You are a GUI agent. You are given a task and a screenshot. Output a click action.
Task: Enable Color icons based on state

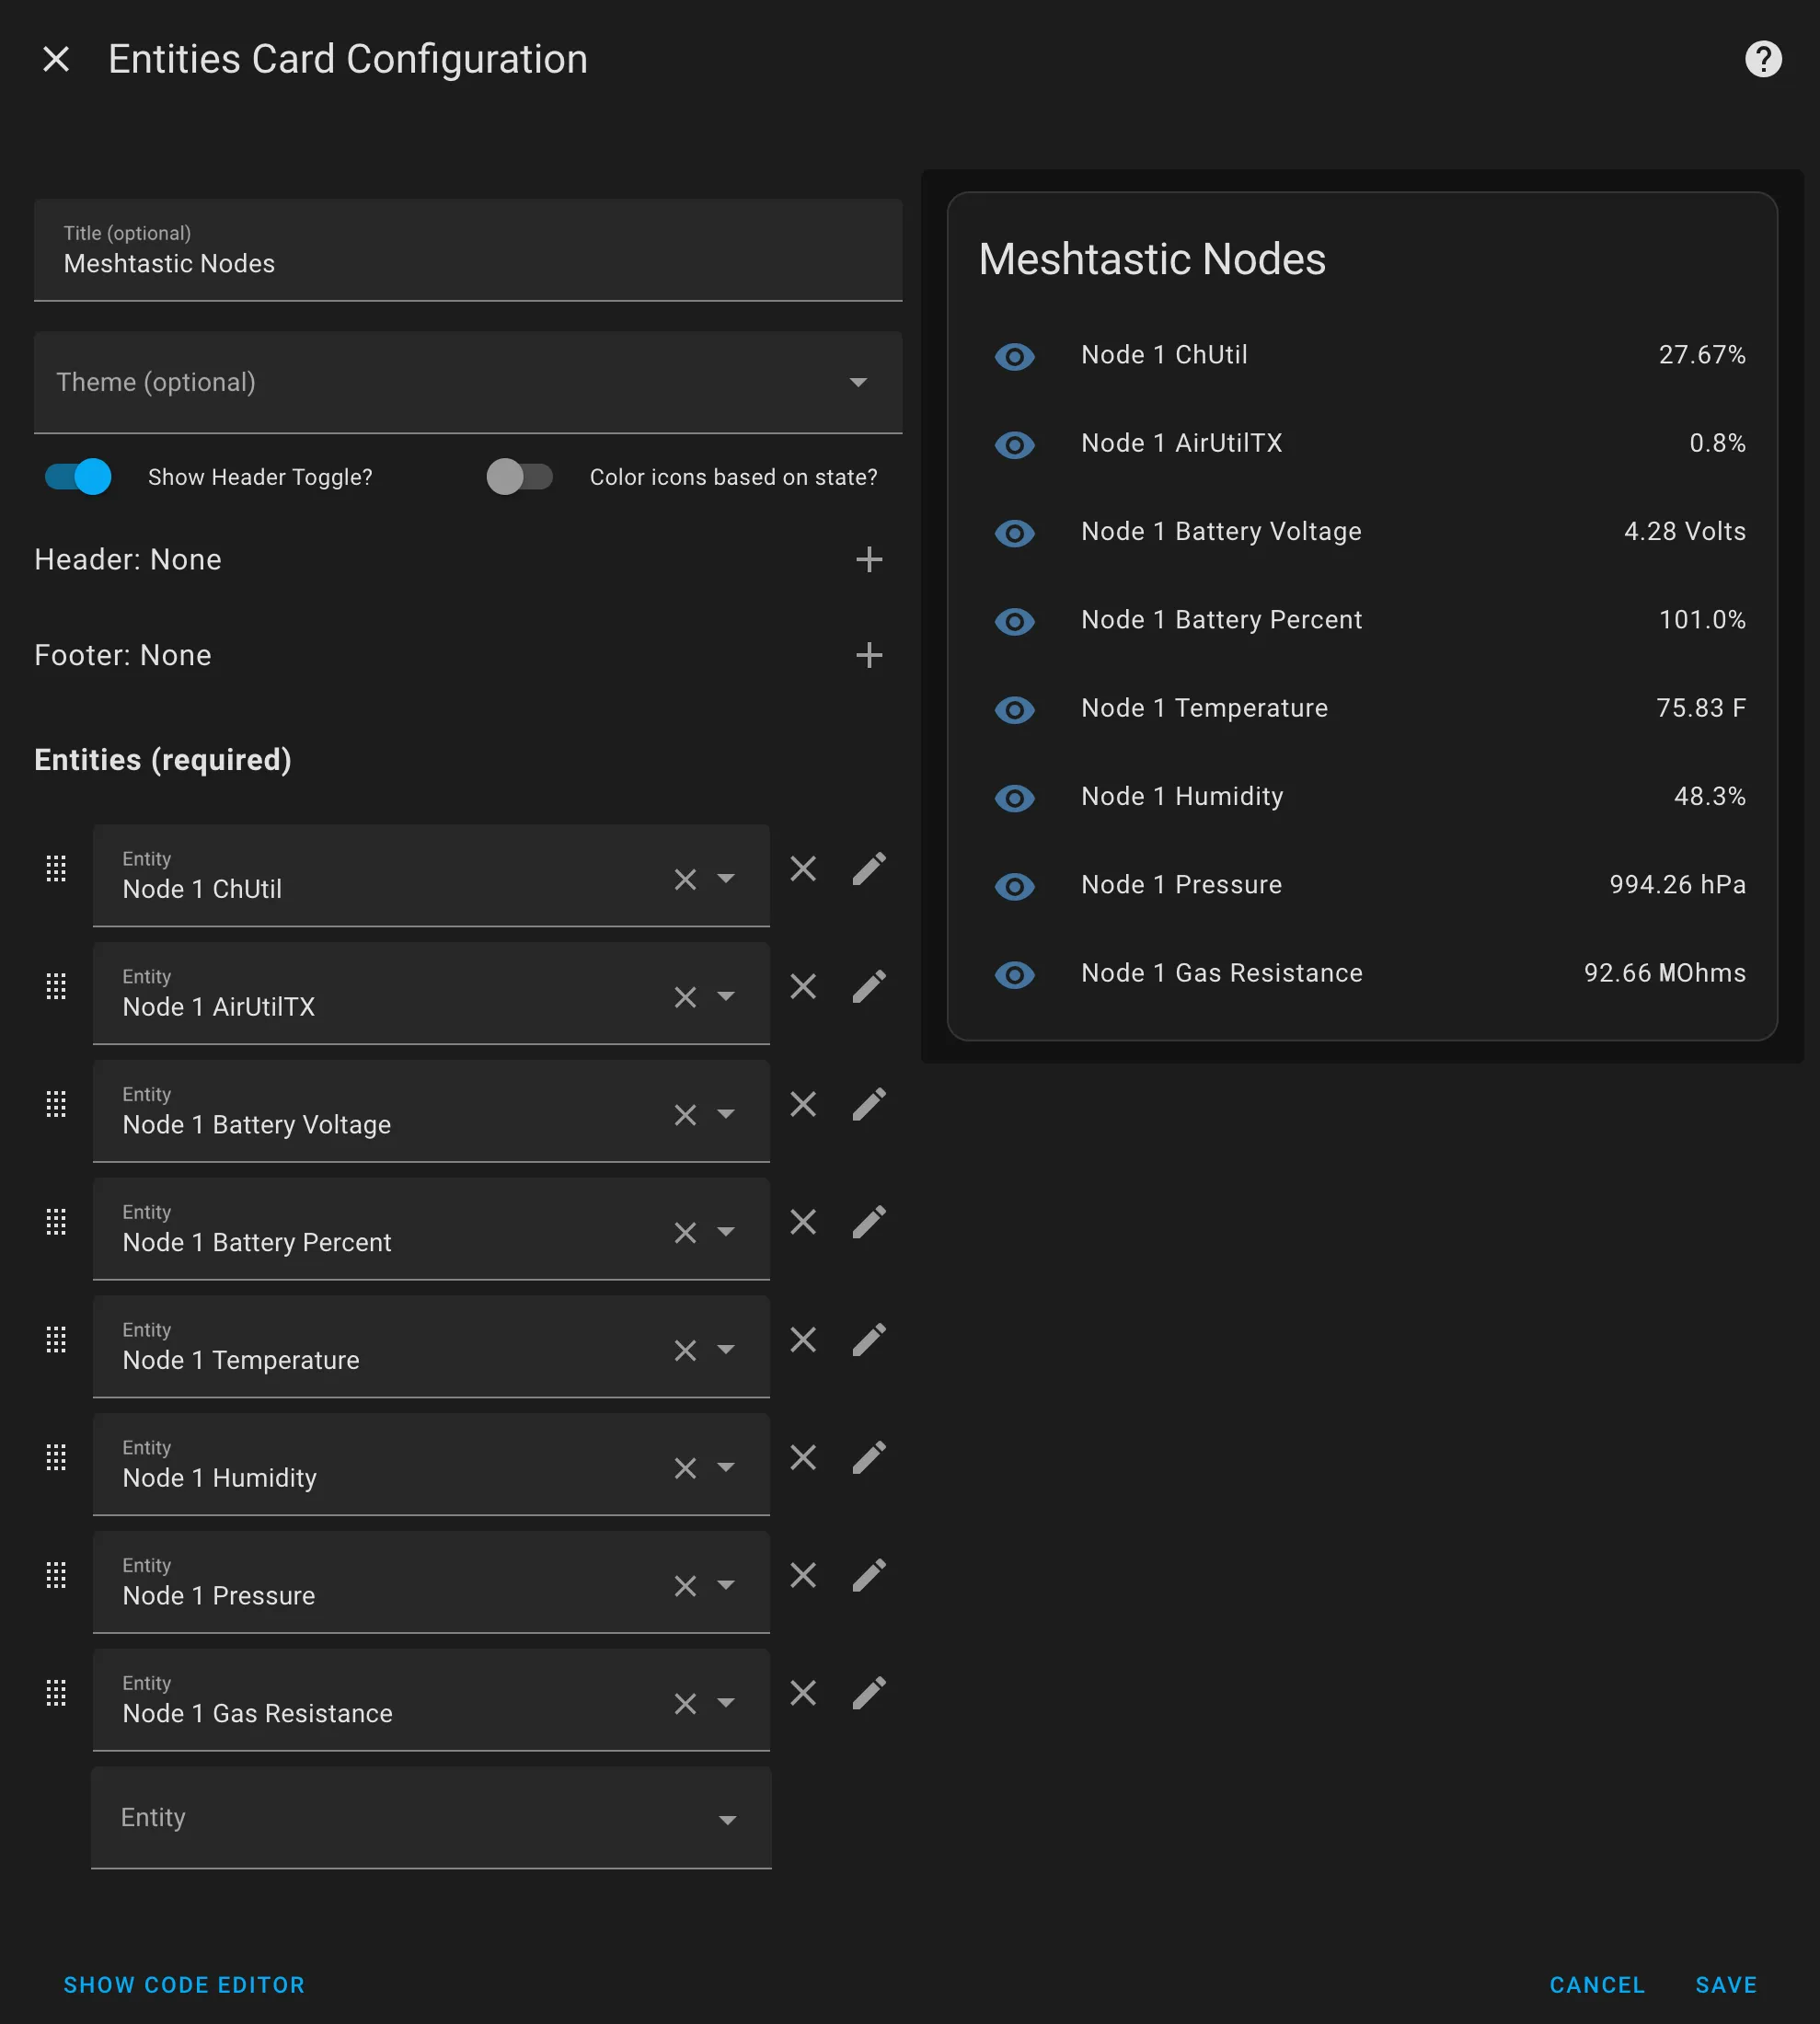[519, 477]
